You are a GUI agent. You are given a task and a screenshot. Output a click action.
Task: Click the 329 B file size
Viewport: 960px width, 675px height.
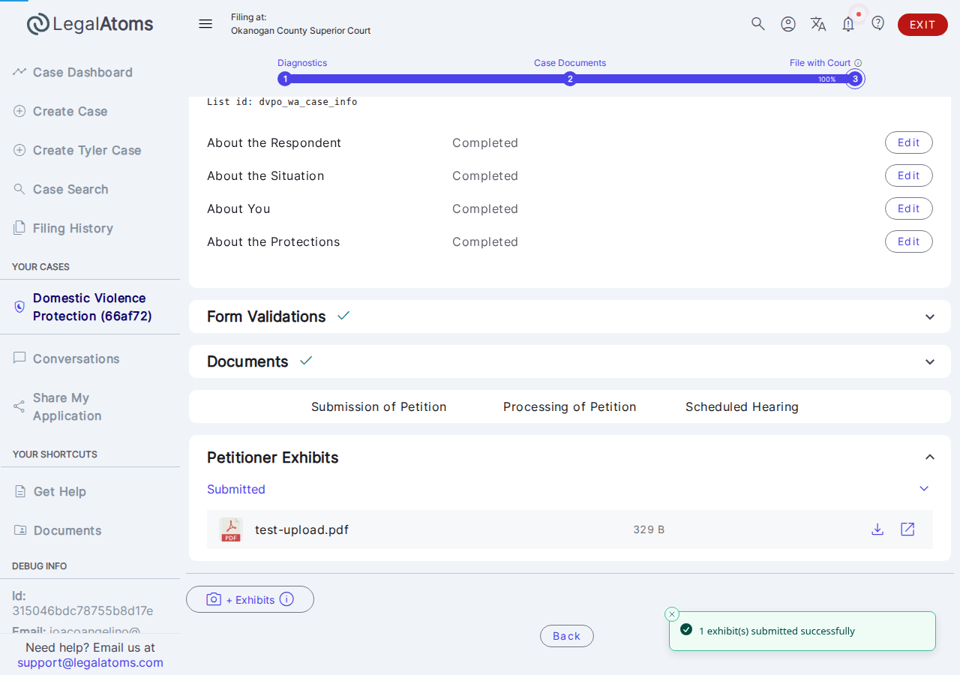click(x=649, y=529)
